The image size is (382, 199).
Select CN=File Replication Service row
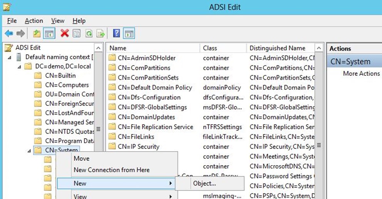tap(156, 127)
